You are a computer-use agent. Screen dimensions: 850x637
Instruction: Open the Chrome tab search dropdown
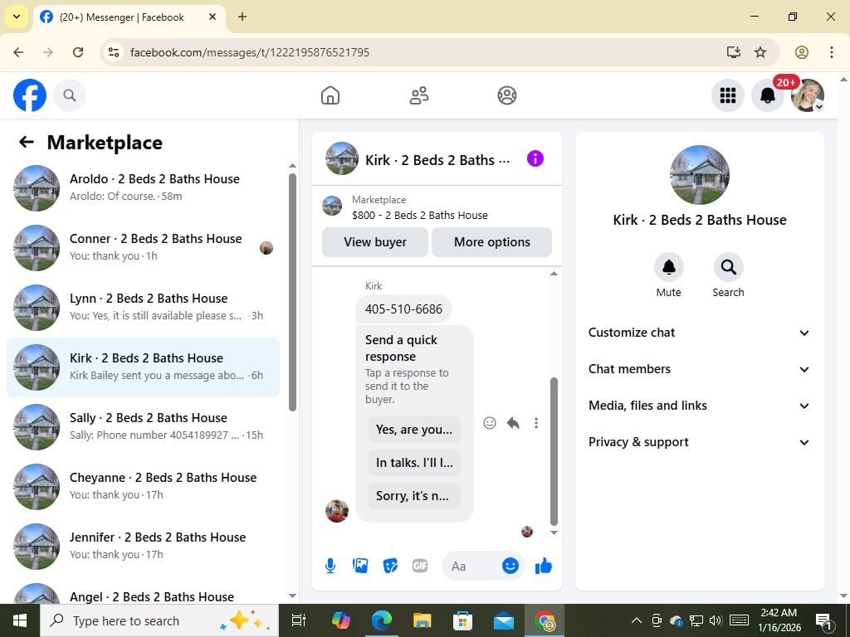pyautogui.click(x=17, y=17)
